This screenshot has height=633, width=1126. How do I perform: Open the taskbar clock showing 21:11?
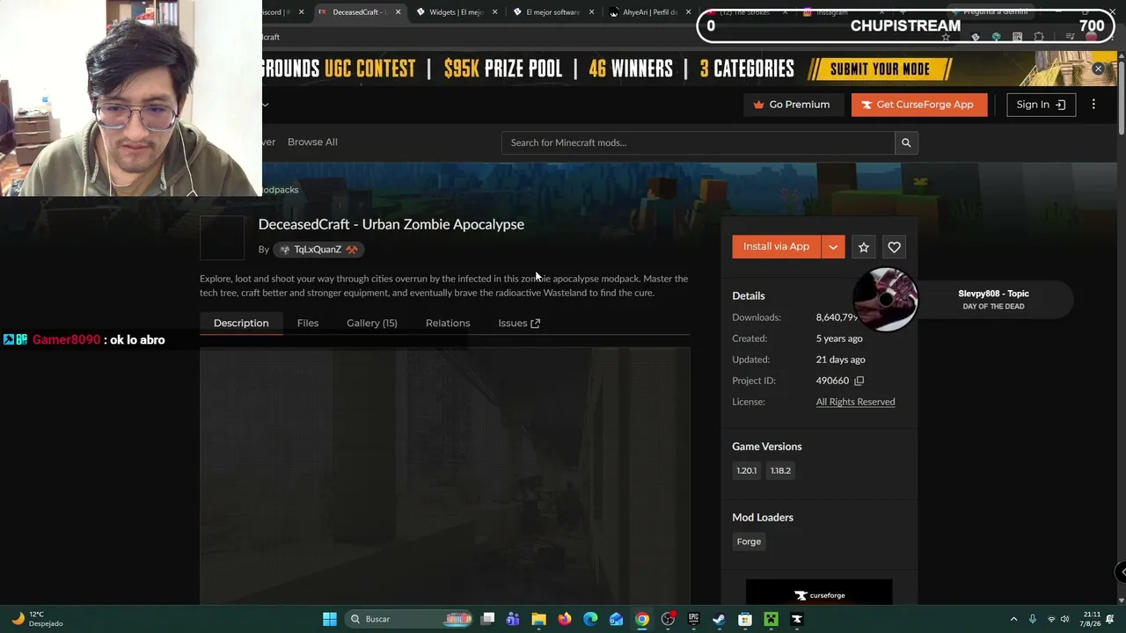click(1092, 619)
